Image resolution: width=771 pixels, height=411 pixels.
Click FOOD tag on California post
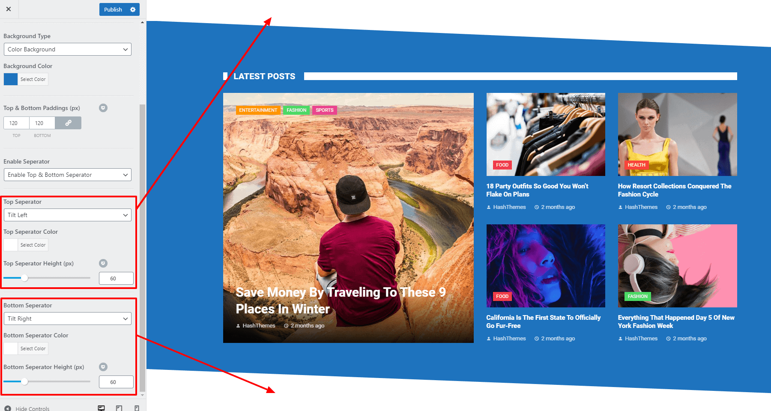502,296
